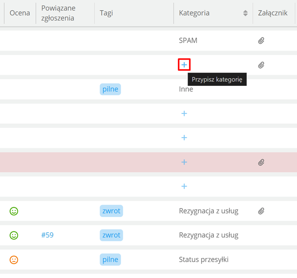The height and width of the screenshot is (278, 297).
Task: Open the paperclip attachment in the pink highlighted row
Action: click(x=261, y=162)
